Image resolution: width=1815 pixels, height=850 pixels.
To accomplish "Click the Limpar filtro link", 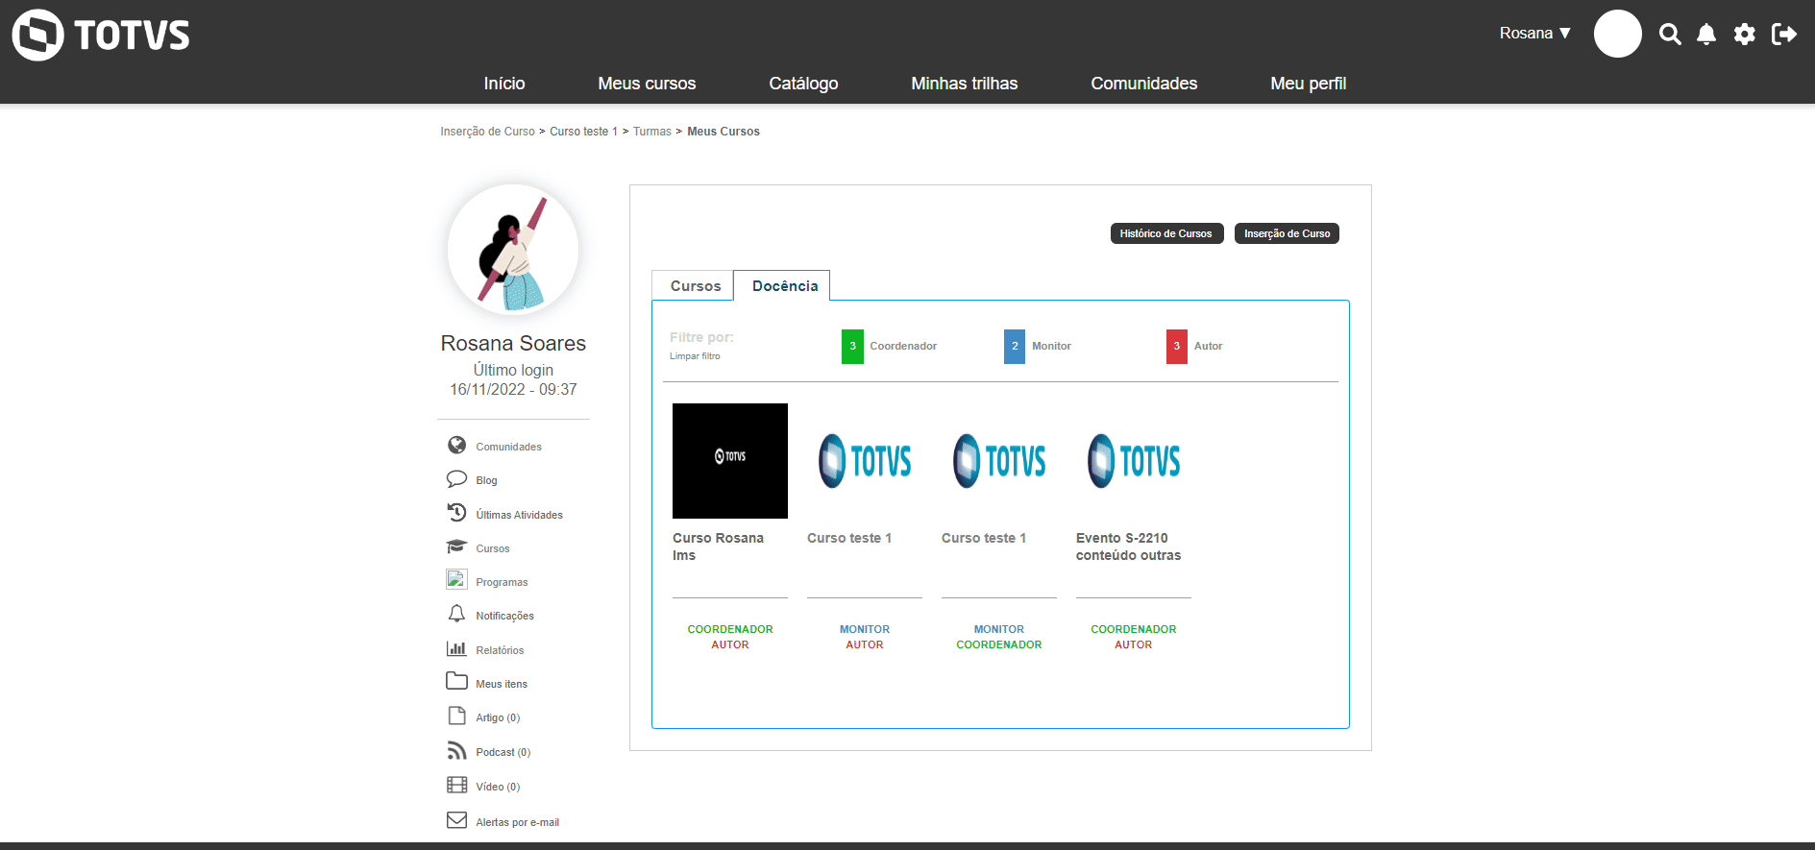I will point(695,356).
